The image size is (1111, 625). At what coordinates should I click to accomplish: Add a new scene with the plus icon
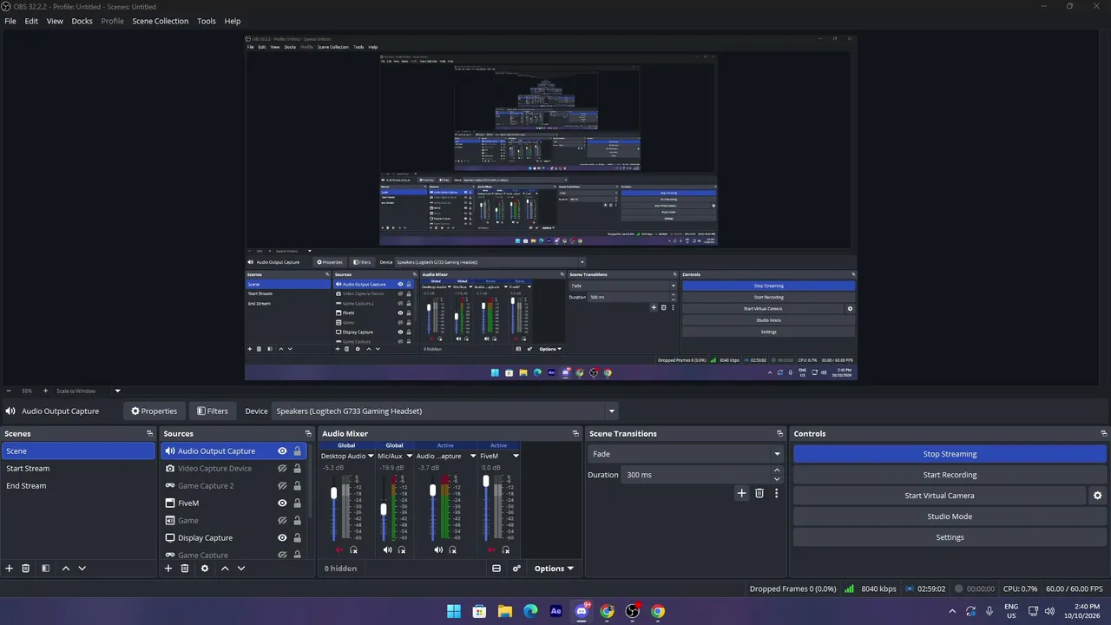coord(10,569)
